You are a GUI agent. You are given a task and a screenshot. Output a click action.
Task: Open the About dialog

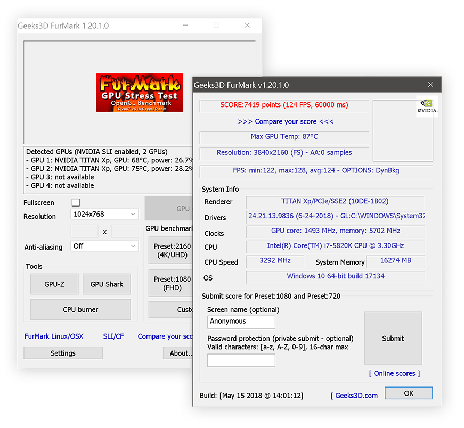point(180,352)
